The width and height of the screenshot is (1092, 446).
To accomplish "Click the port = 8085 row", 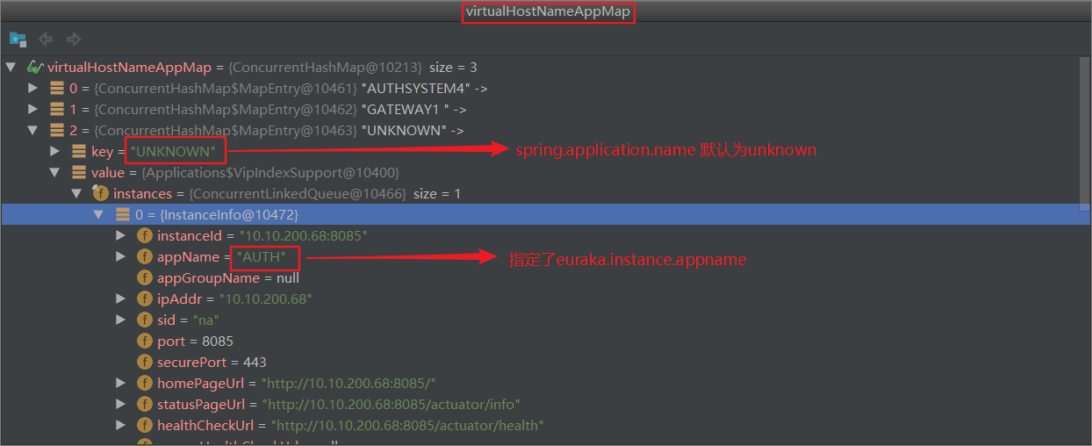I will pyautogui.click(x=540, y=342).
